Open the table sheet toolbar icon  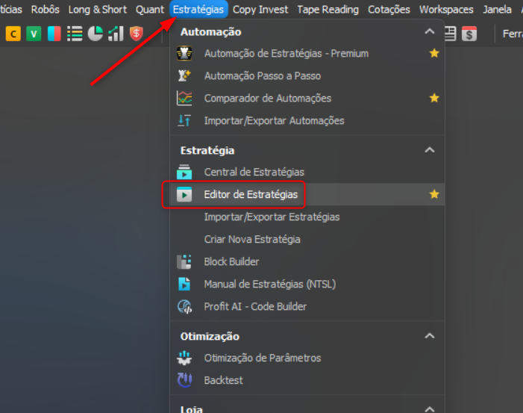pos(451,34)
